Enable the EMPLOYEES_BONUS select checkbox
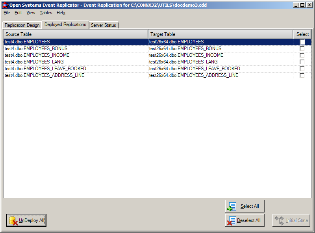The width and height of the screenshot is (315, 233). tap(302, 48)
